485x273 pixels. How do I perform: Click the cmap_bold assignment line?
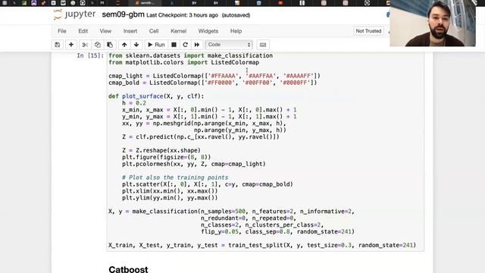click(212, 83)
